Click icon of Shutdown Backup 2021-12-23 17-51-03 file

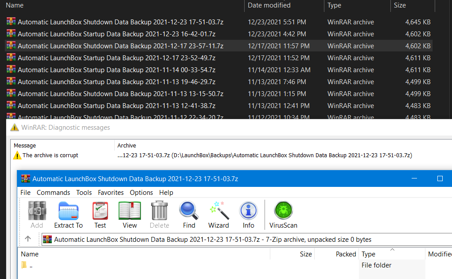click(11, 21)
